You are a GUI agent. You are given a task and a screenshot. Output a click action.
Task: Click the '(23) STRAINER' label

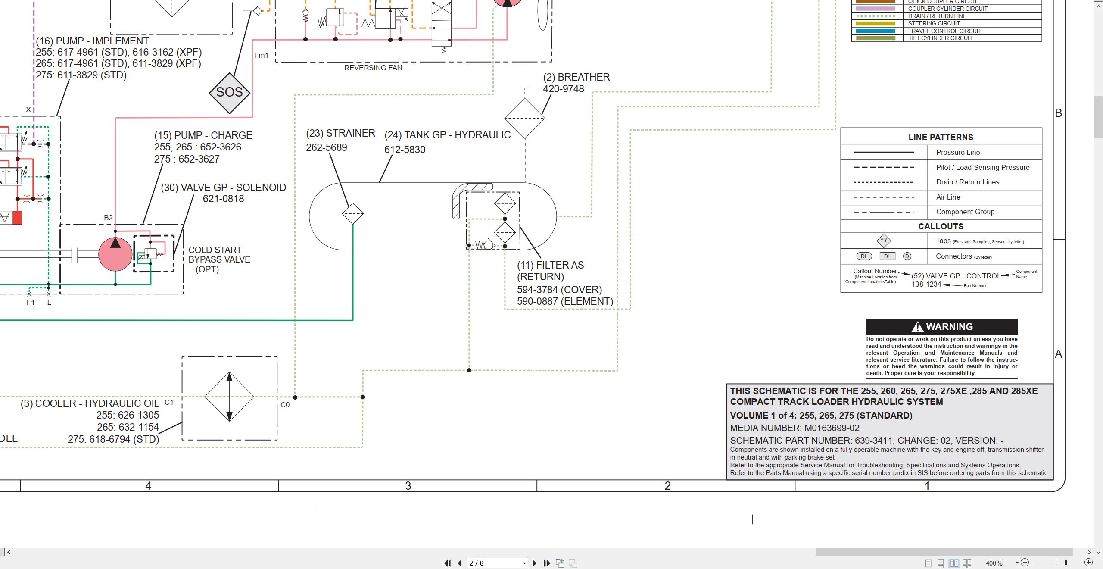340,133
